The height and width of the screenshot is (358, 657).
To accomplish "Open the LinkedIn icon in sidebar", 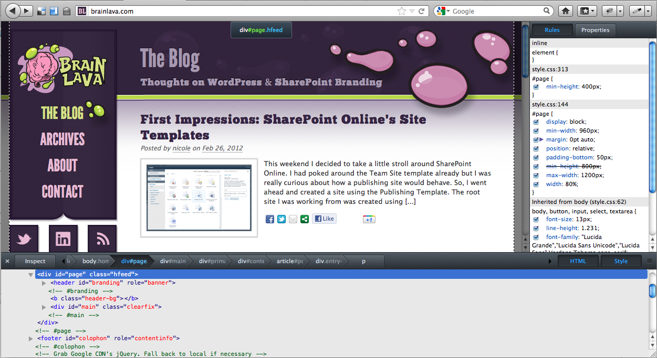I will click(x=63, y=240).
